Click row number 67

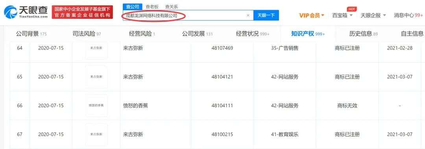20,134
